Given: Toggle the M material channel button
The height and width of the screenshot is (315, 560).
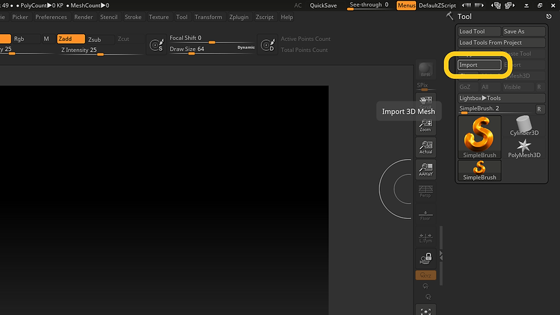Looking at the screenshot, I should click(47, 39).
